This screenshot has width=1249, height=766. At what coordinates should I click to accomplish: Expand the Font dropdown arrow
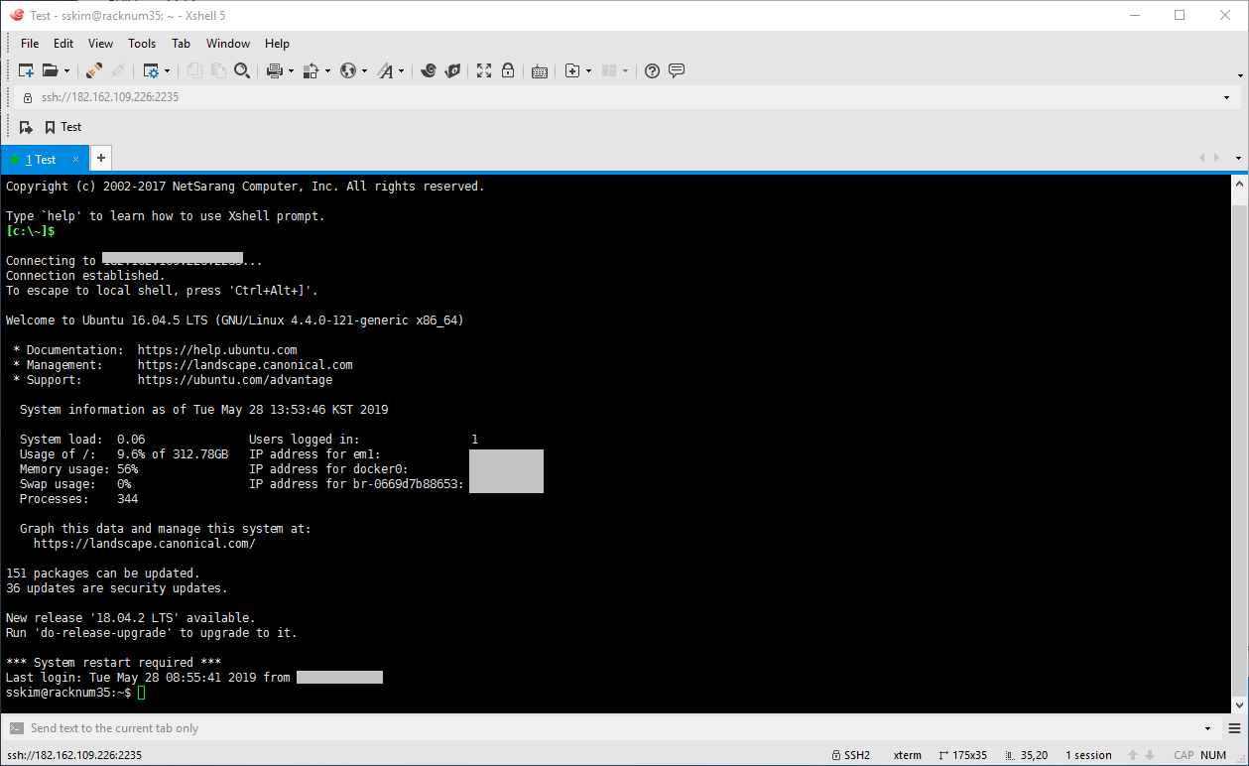tap(401, 70)
